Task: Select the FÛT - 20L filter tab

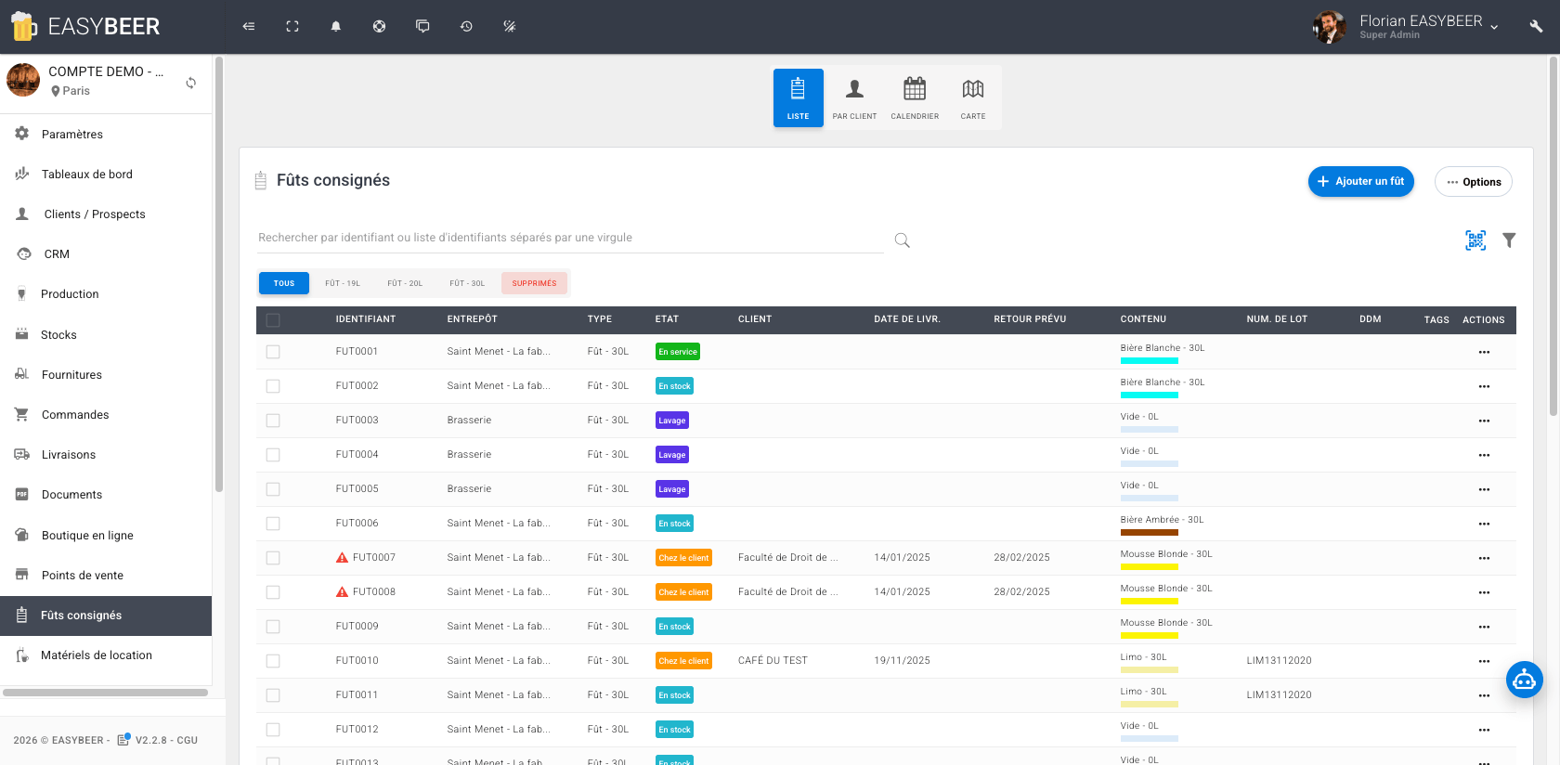Action: (x=405, y=283)
